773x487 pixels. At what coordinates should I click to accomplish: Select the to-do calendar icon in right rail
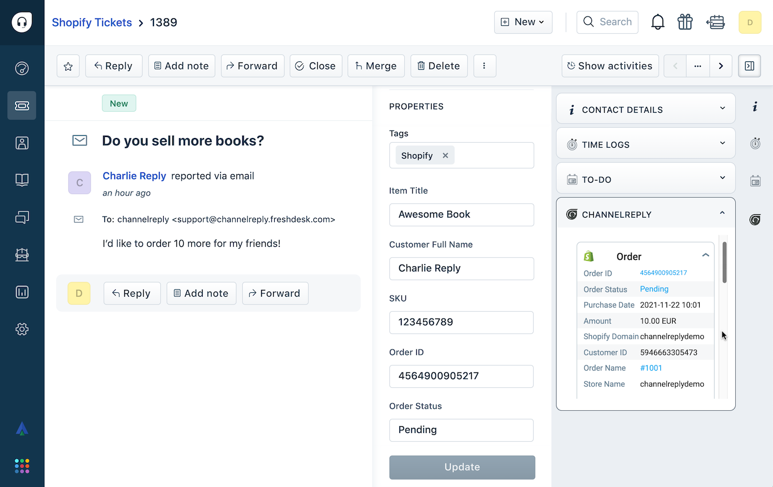click(755, 181)
